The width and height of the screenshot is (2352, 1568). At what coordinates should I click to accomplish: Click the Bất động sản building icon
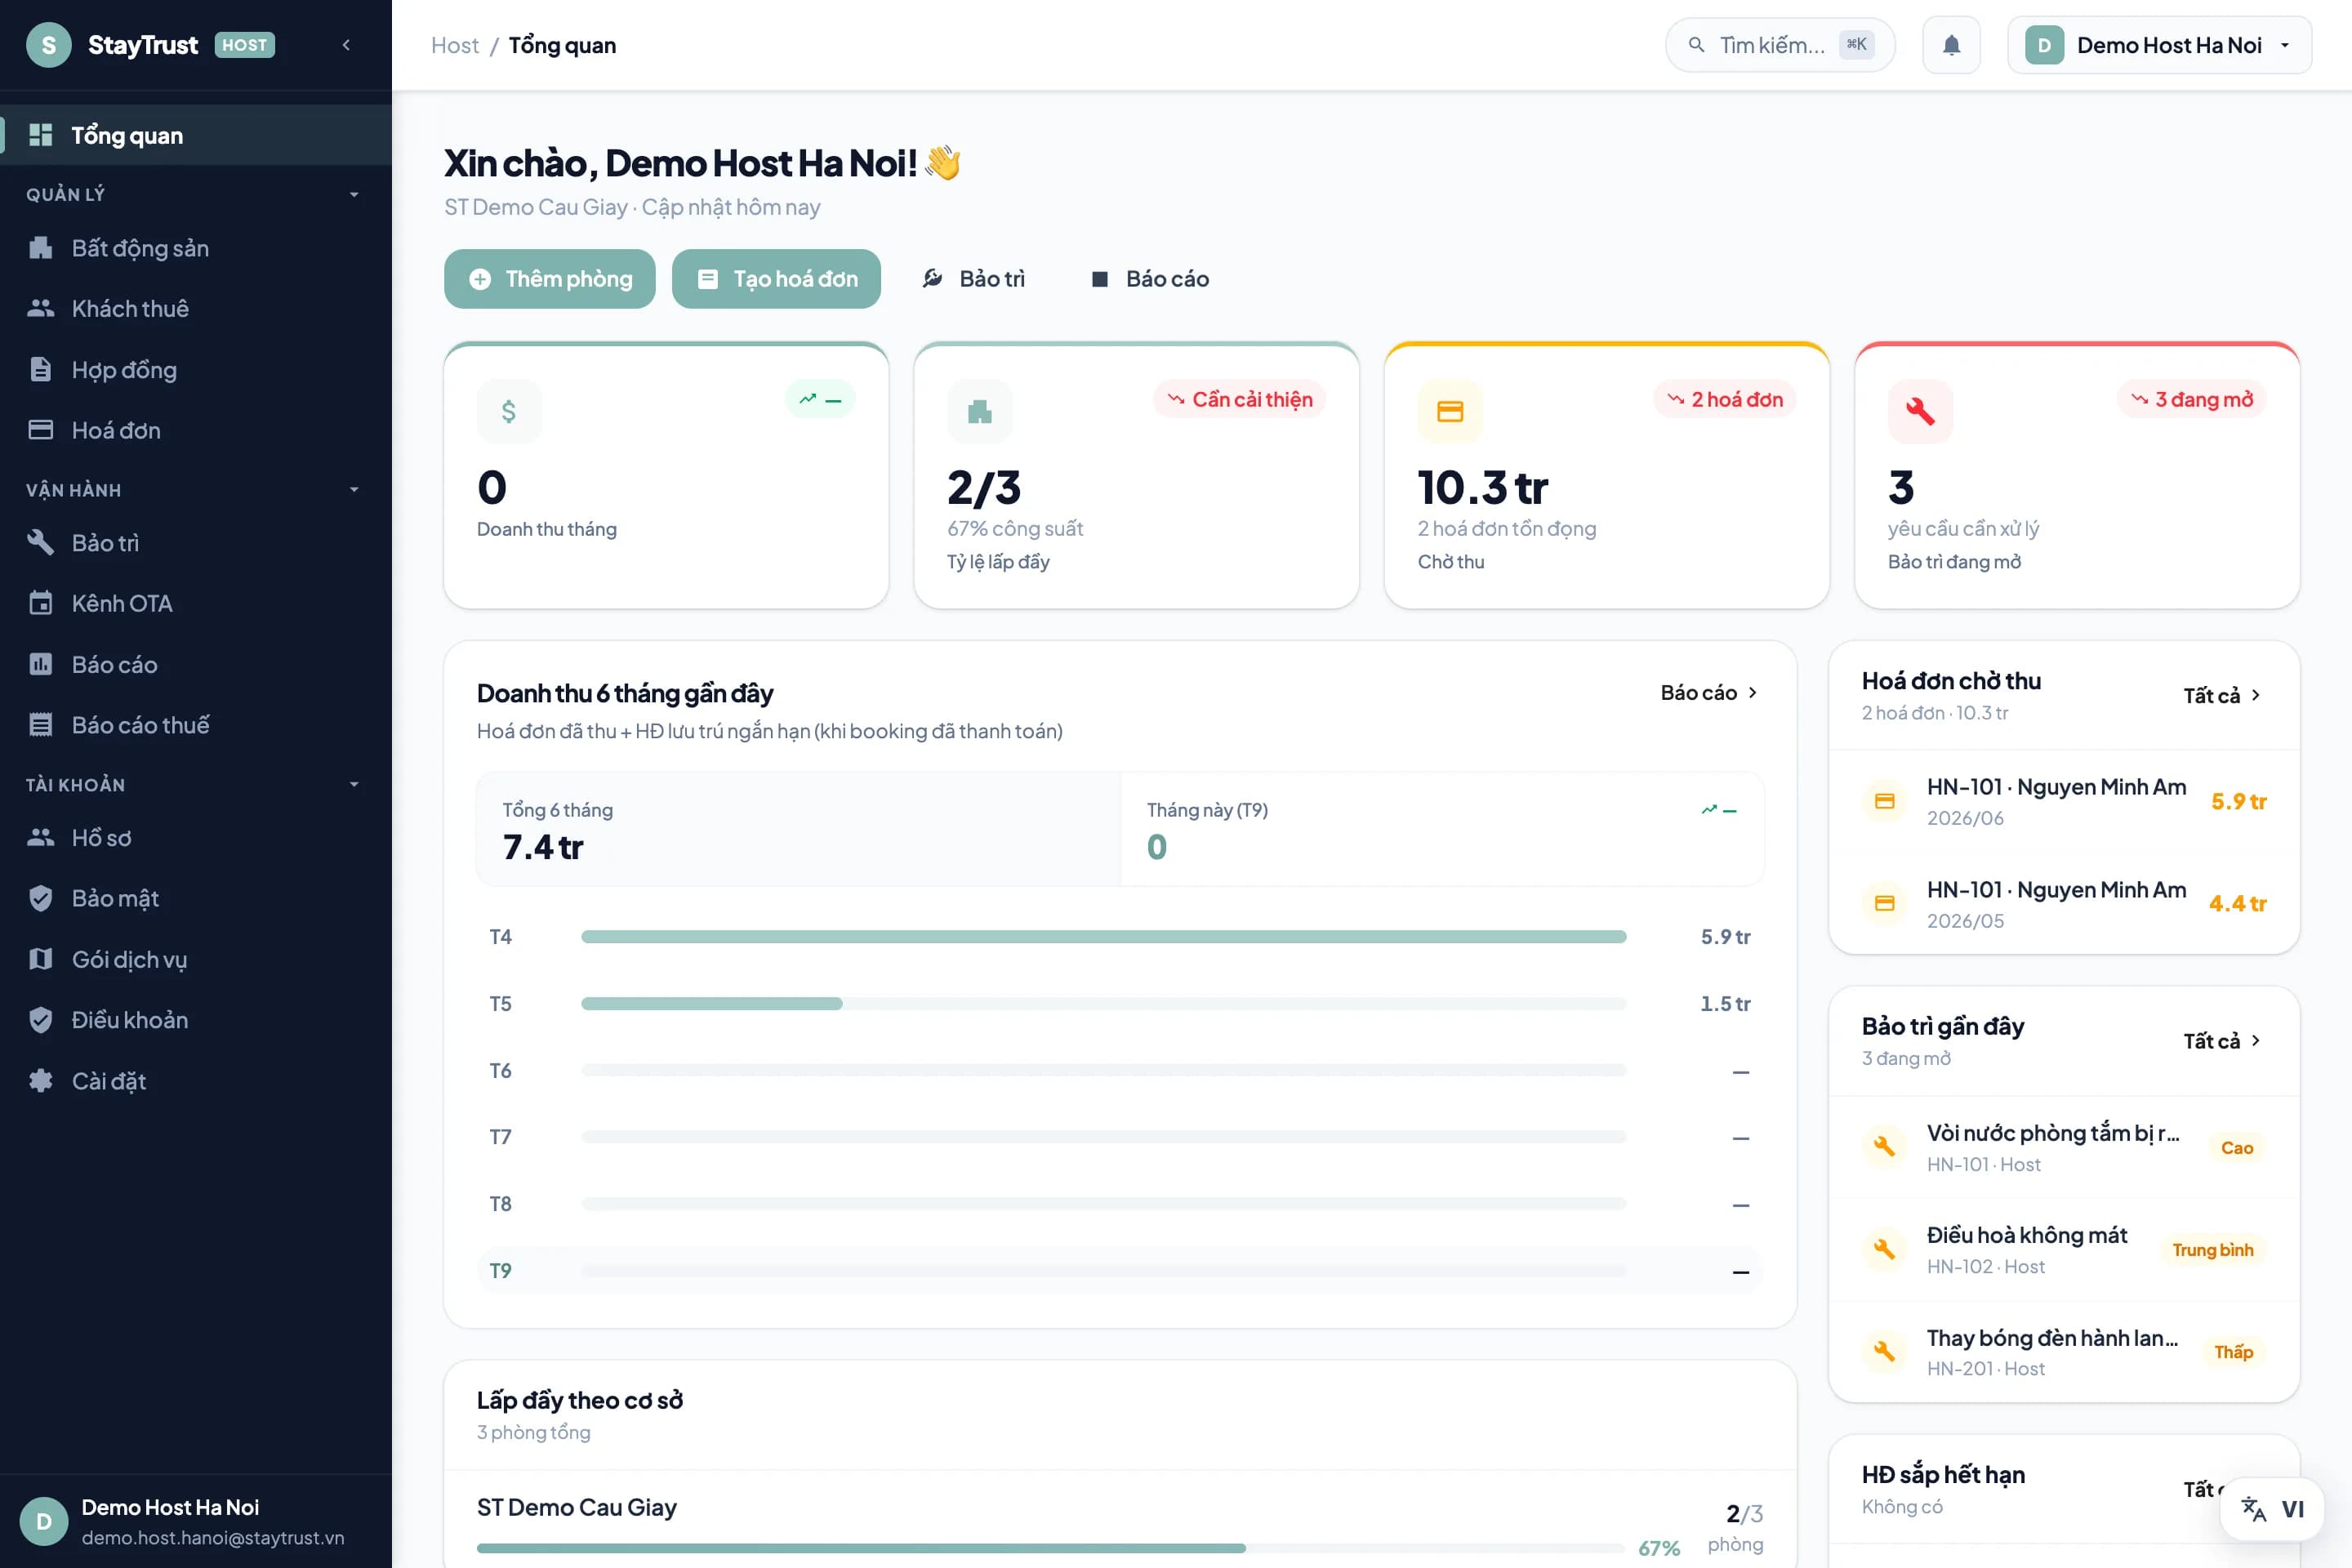[40, 248]
